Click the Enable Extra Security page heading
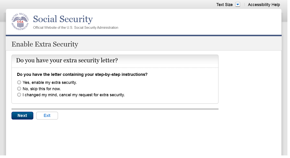This screenshot has width=290, height=158. coord(45,44)
